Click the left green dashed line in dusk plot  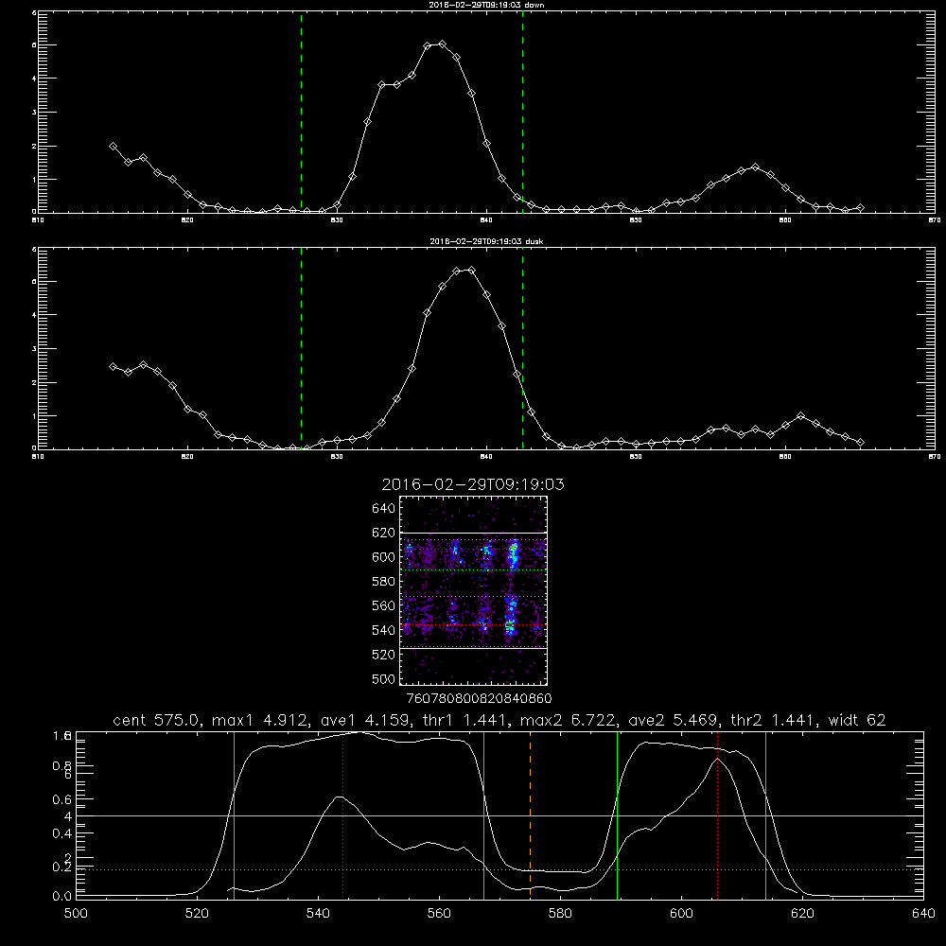point(301,349)
